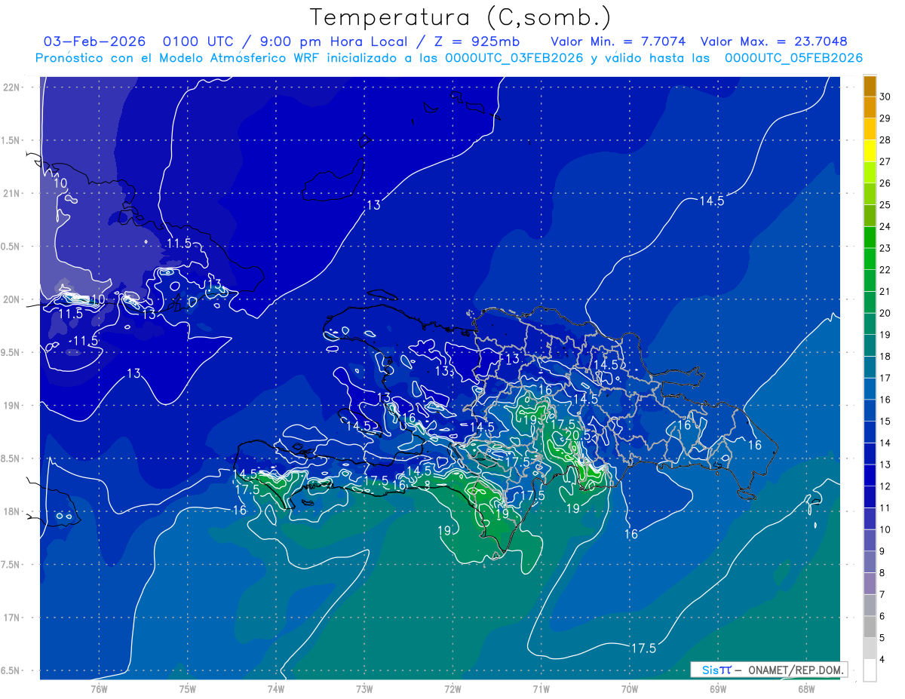The image size is (905, 699).
Task: Click the Temperatura (C,somb.) title
Action: tap(461, 17)
